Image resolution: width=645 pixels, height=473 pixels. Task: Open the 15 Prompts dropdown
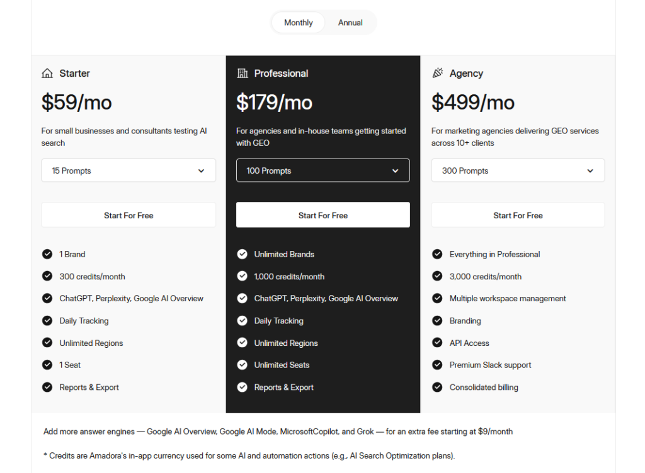click(x=128, y=170)
